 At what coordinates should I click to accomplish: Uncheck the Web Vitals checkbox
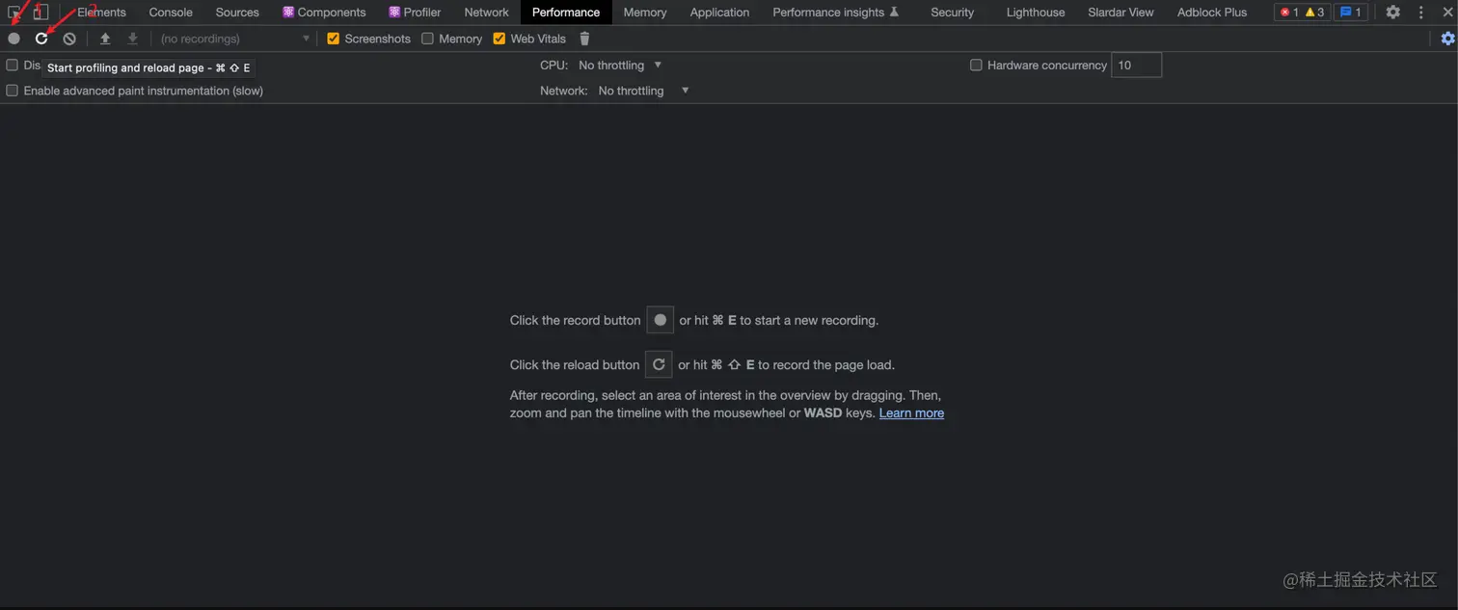coord(499,39)
